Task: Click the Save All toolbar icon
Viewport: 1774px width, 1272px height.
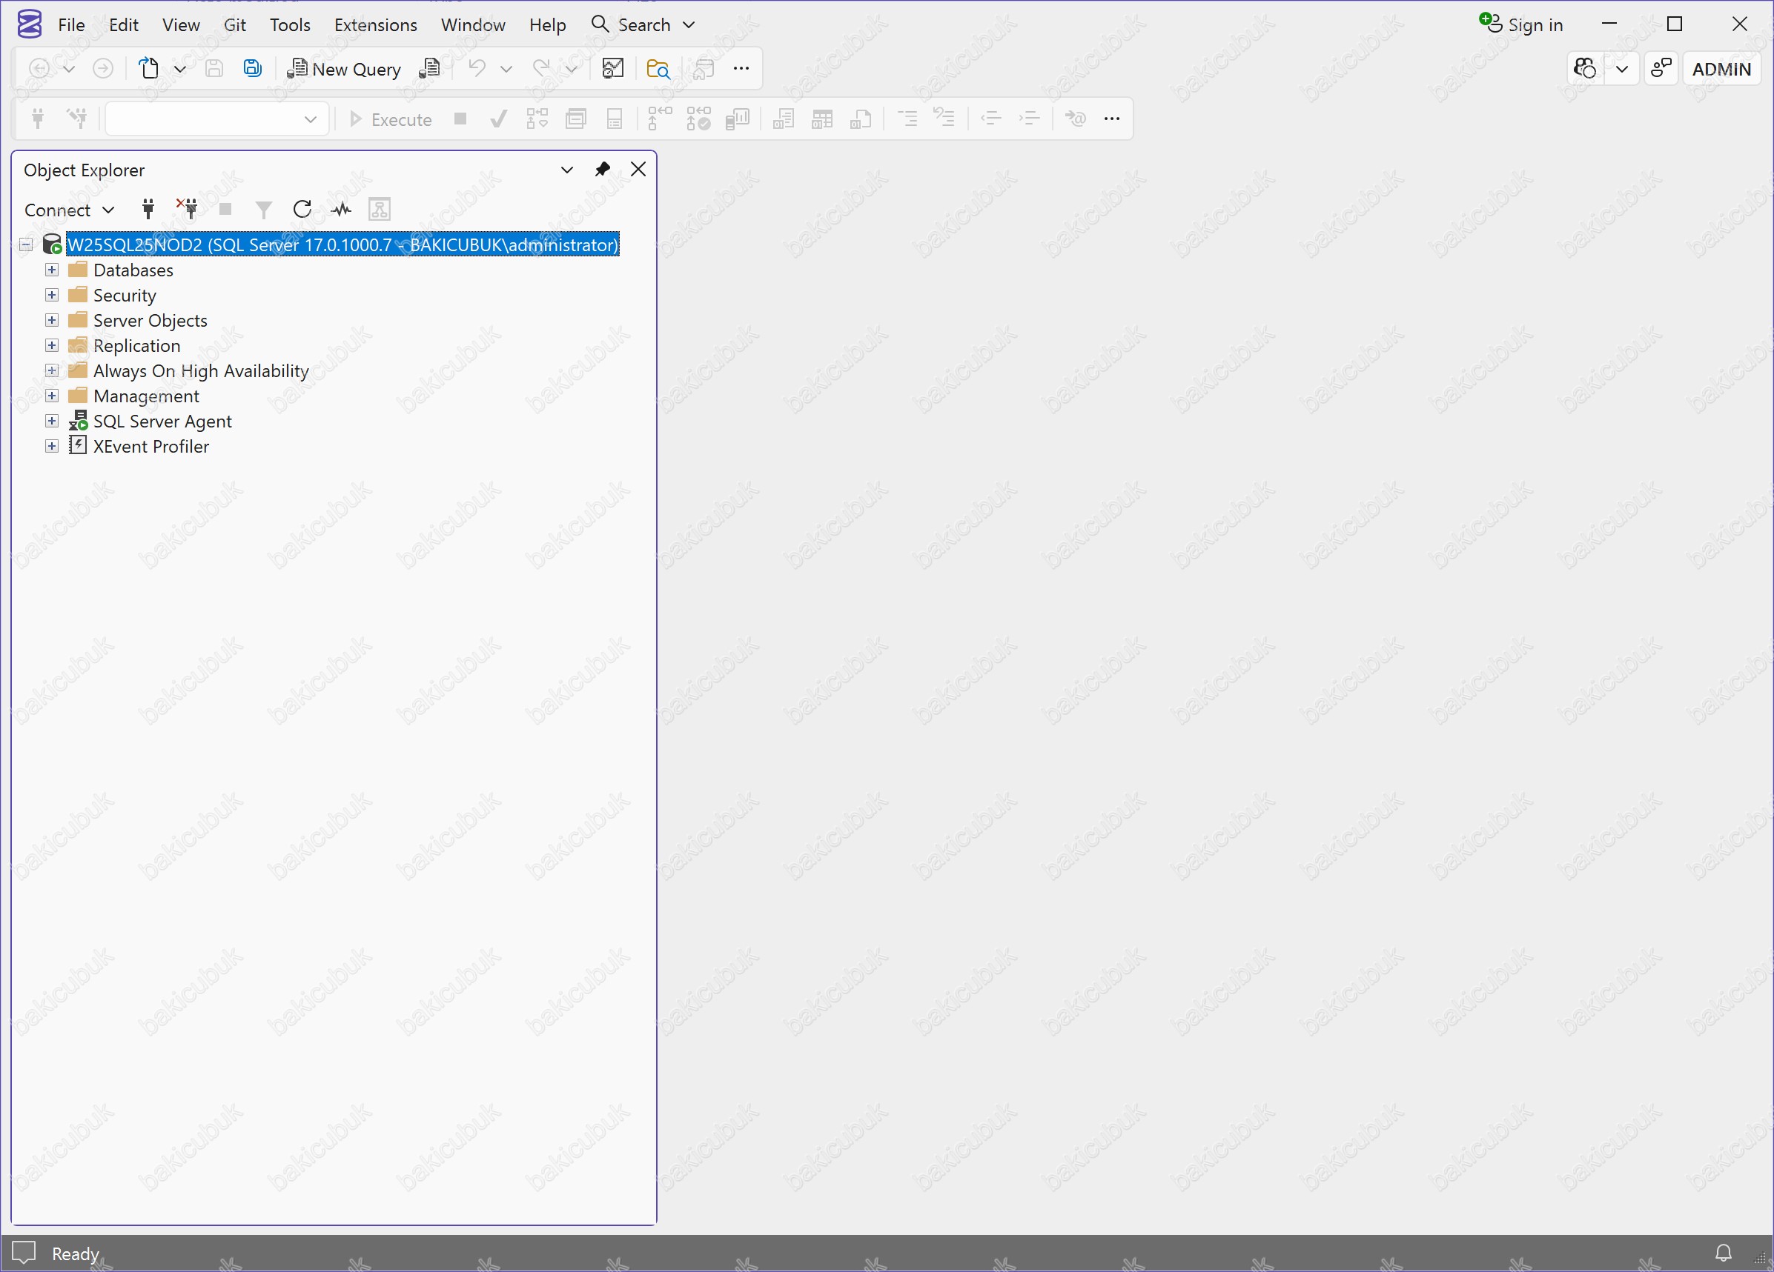Action: point(252,69)
